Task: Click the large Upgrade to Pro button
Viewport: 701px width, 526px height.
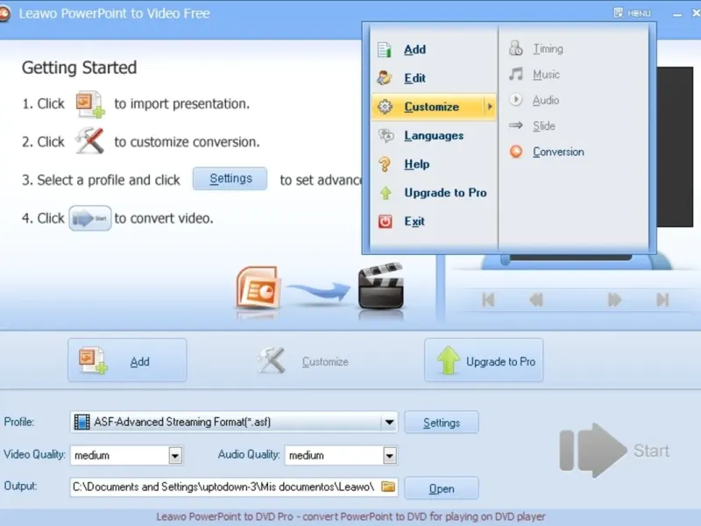Action: point(484,360)
